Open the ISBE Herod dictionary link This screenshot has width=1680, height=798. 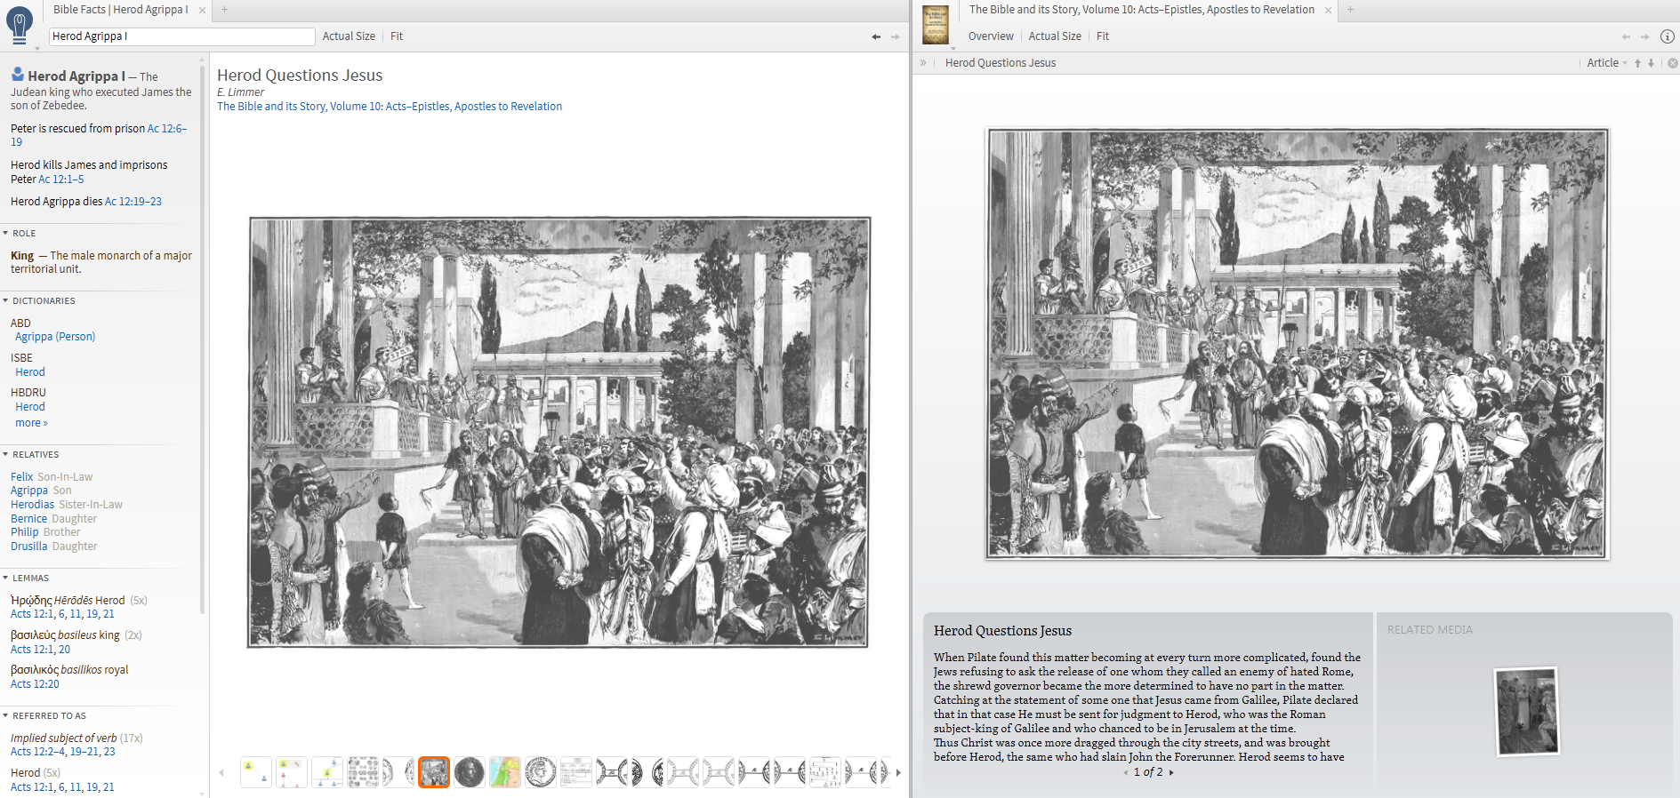click(x=30, y=372)
